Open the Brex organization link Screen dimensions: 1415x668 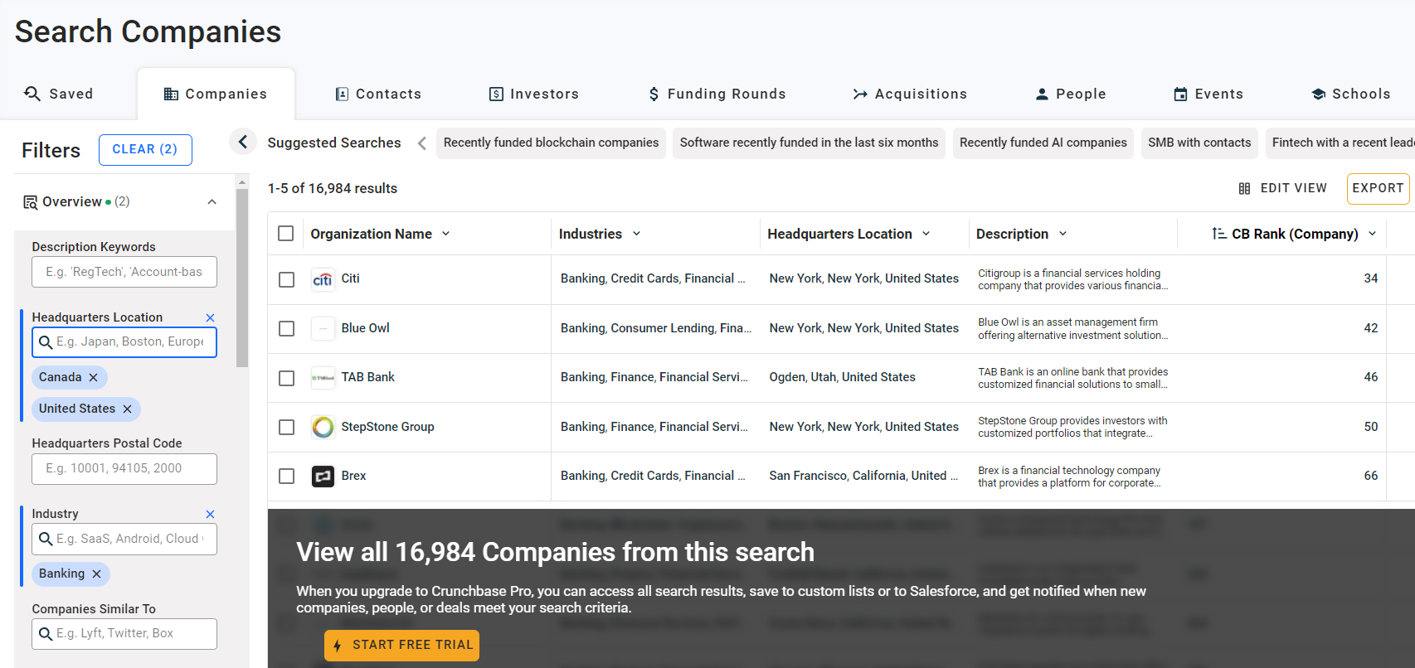coord(353,476)
